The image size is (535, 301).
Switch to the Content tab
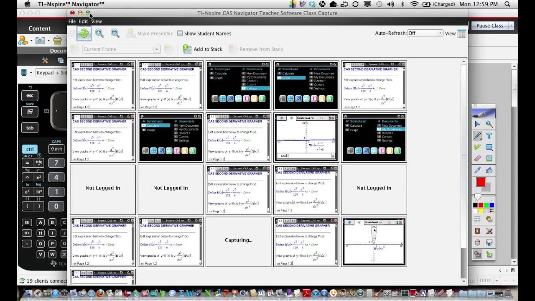(40, 28)
